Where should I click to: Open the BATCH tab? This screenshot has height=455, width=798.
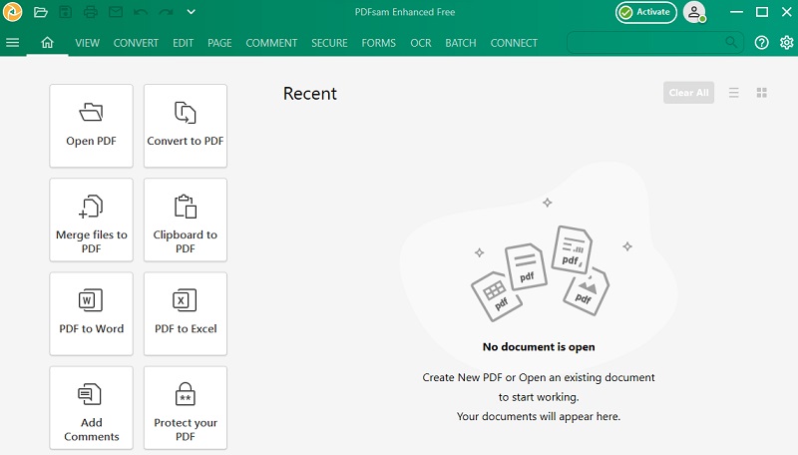point(461,43)
